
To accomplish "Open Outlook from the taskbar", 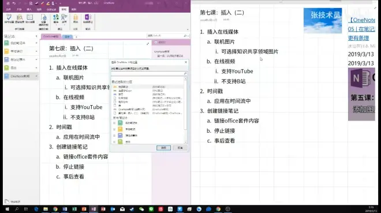I will click(x=113, y=209).
